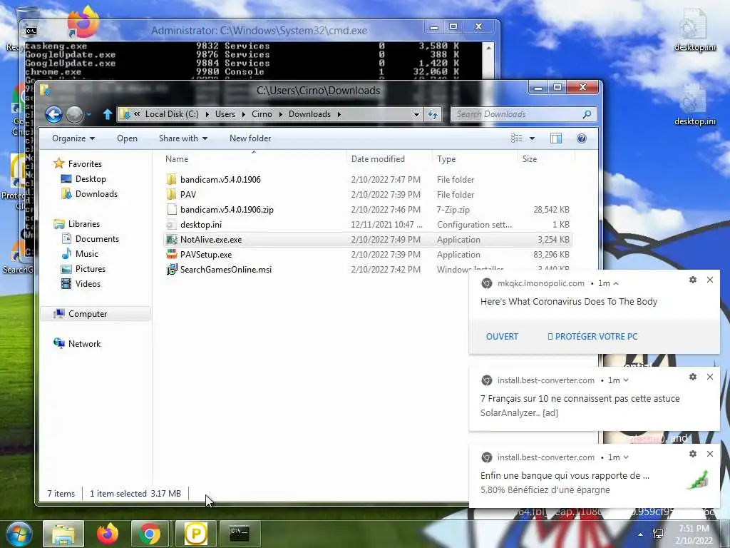This screenshot has height=548, width=730.
Task: Click Cirno in the address breadcrumb
Action: pyautogui.click(x=262, y=114)
